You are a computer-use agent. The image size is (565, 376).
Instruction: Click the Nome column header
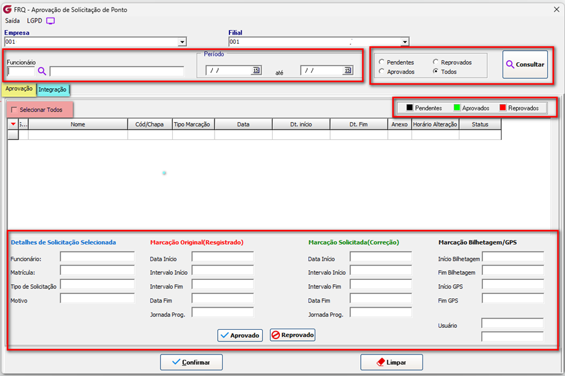coord(78,125)
